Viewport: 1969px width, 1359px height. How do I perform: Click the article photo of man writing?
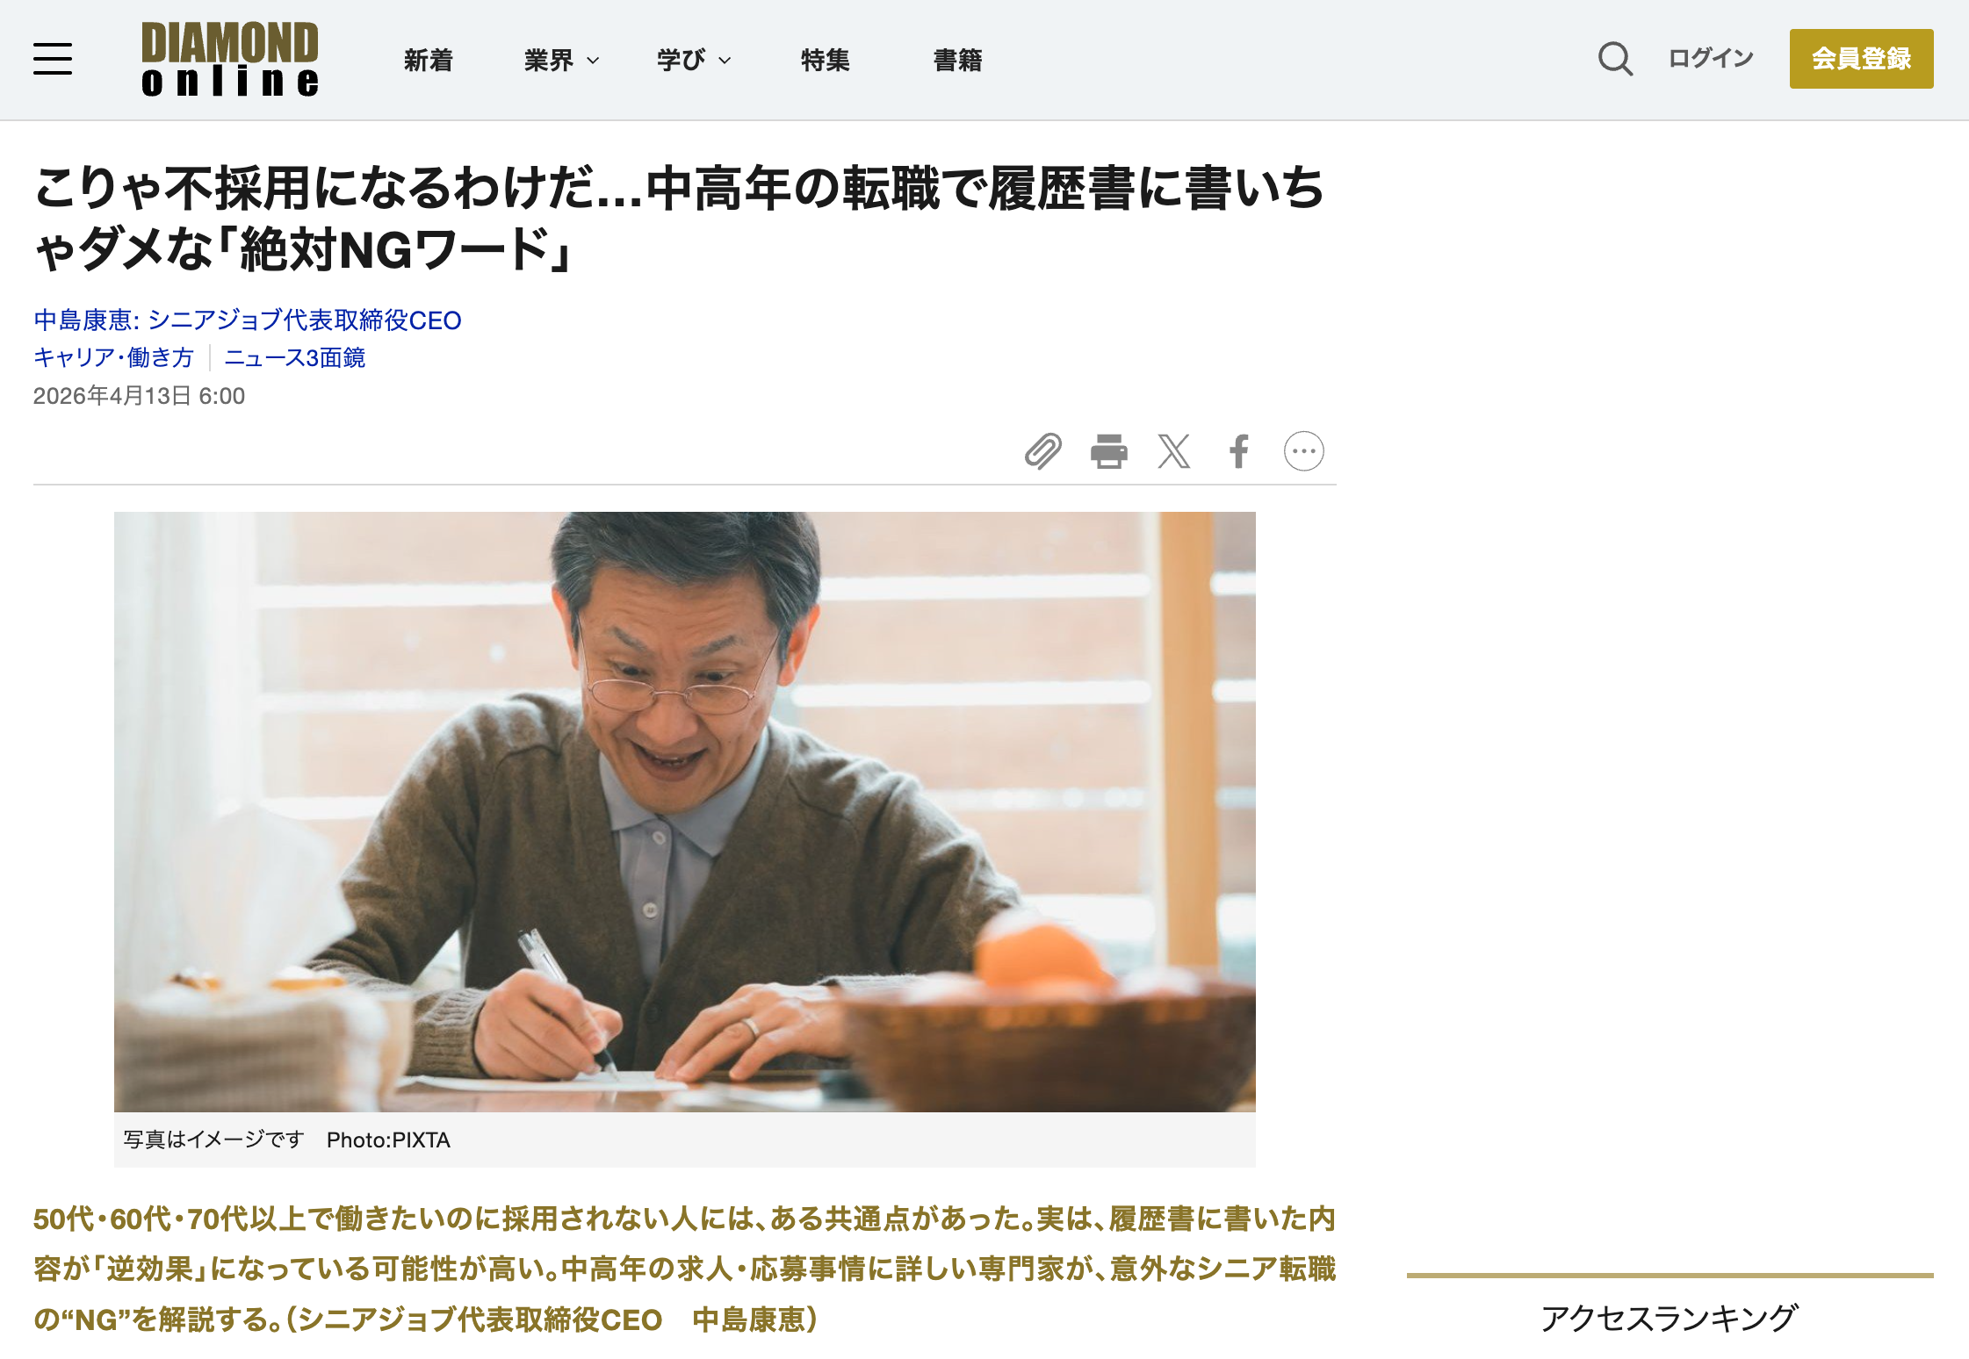click(685, 812)
